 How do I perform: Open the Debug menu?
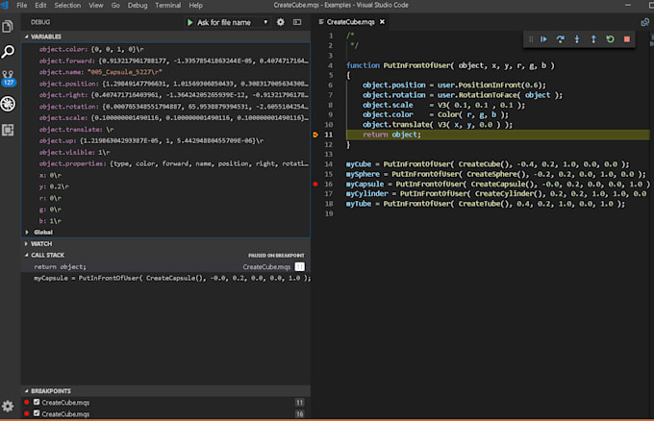(x=138, y=5)
